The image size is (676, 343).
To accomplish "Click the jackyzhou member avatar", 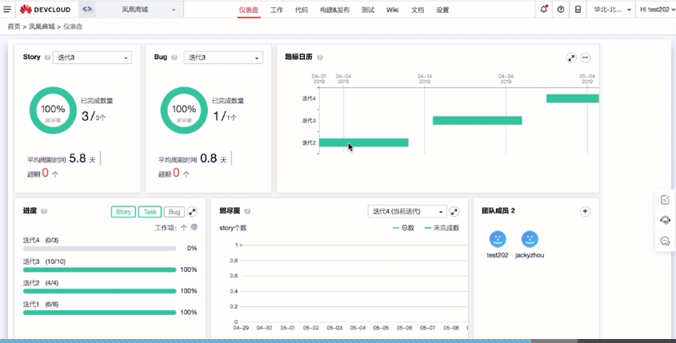I will 530,239.
